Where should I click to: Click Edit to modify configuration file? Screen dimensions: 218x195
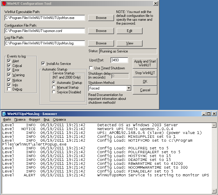pyautogui.click(x=129, y=31)
